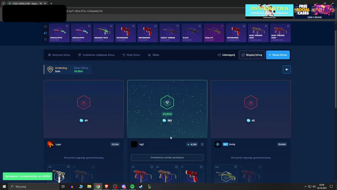Click Emily's red X lost icon

[x=251, y=102]
